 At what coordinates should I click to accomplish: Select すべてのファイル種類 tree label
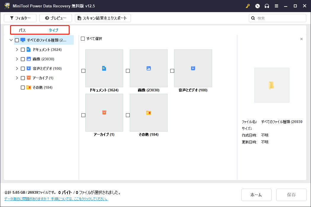tap(47, 40)
